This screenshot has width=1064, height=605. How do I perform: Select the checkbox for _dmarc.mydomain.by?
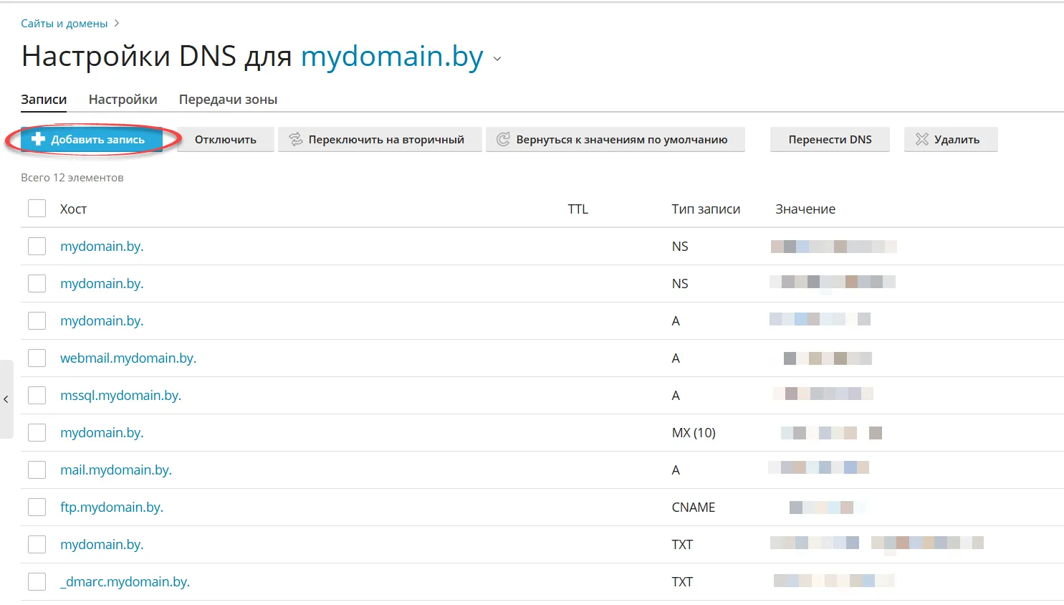pyautogui.click(x=37, y=581)
